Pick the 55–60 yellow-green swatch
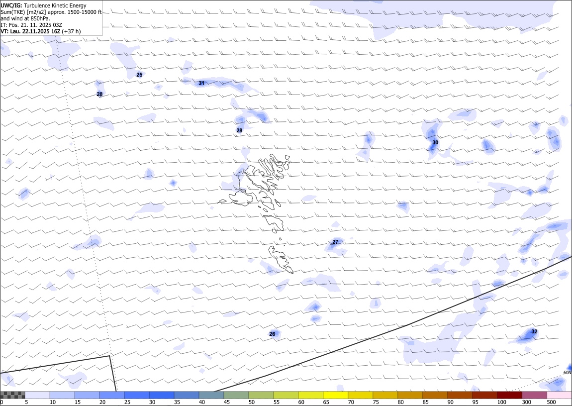 coord(286,395)
